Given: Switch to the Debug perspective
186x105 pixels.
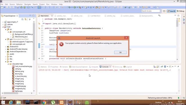Looking at the screenshot, I should [x=180, y=11].
